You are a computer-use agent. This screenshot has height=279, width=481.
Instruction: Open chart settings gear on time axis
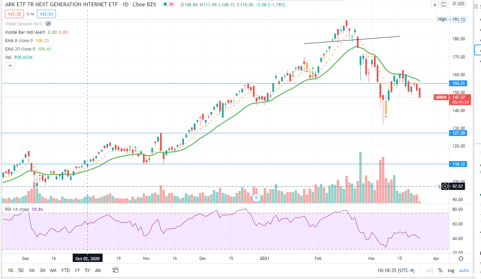point(461,258)
